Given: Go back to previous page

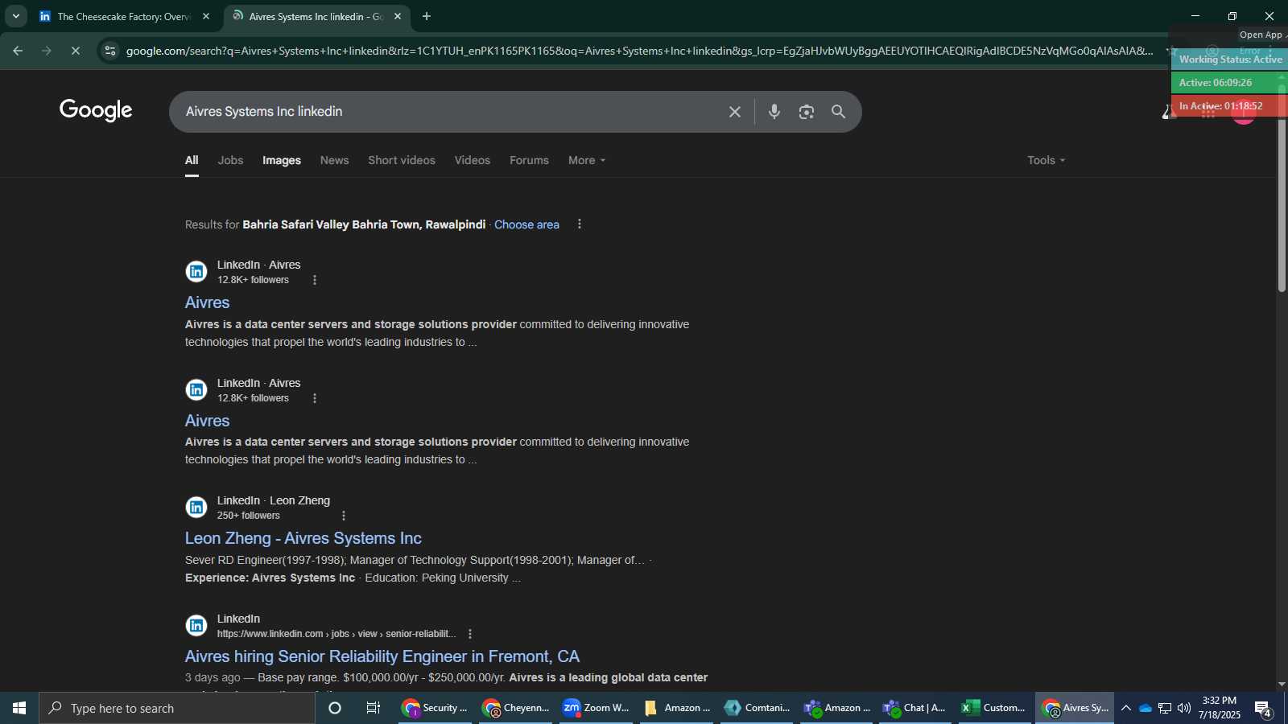Looking at the screenshot, I should coord(18,51).
